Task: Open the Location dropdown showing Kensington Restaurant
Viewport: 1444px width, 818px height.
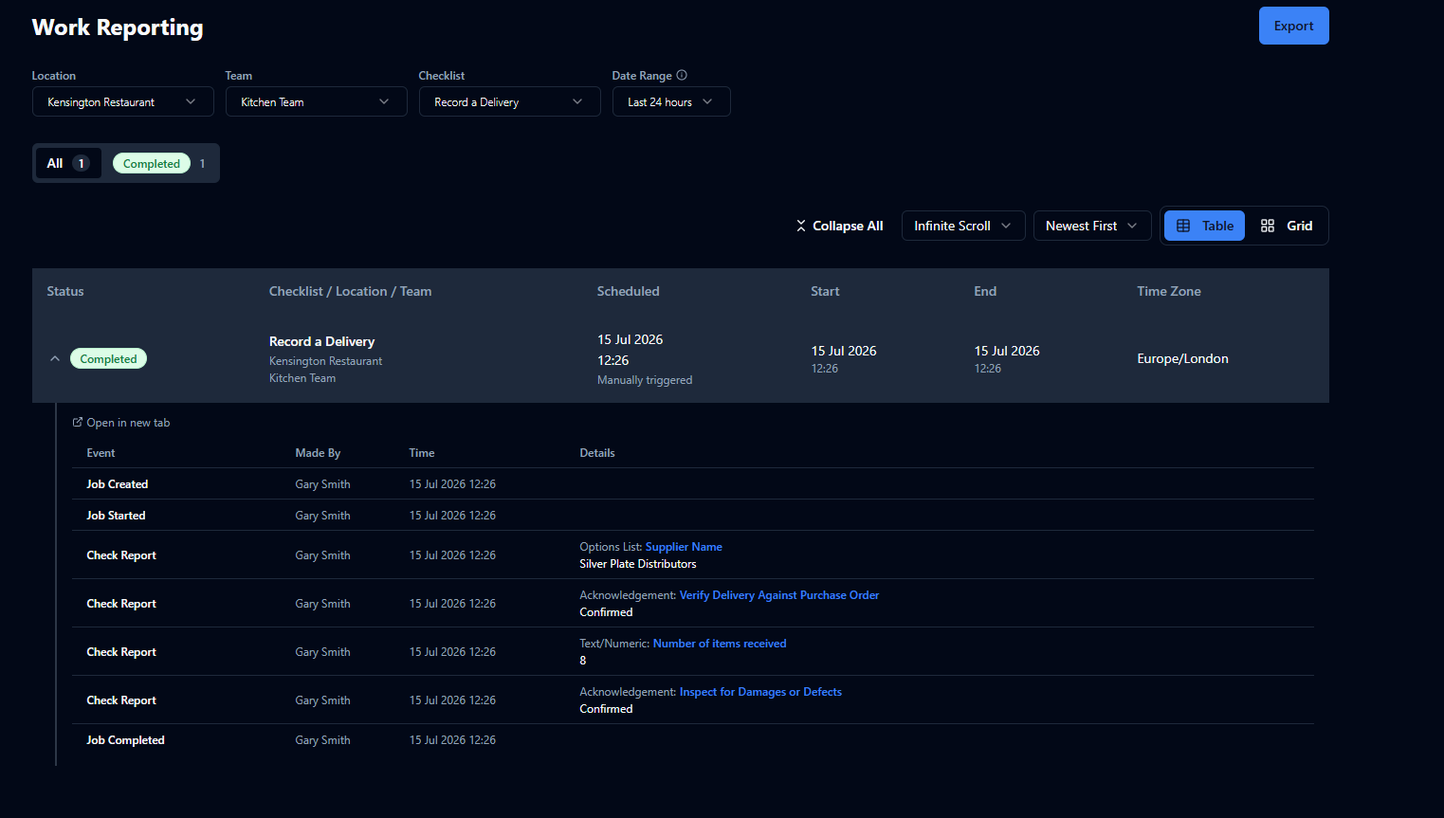Action: (x=123, y=101)
